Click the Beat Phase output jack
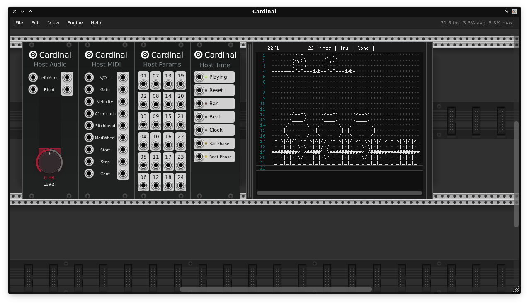 tap(199, 157)
